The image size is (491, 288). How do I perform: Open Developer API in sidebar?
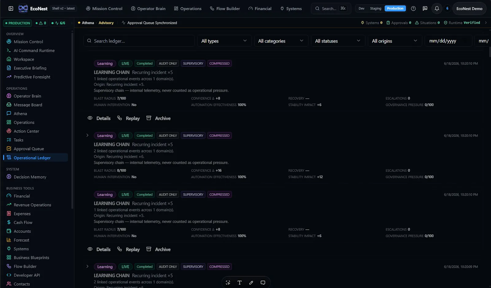[27, 275]
